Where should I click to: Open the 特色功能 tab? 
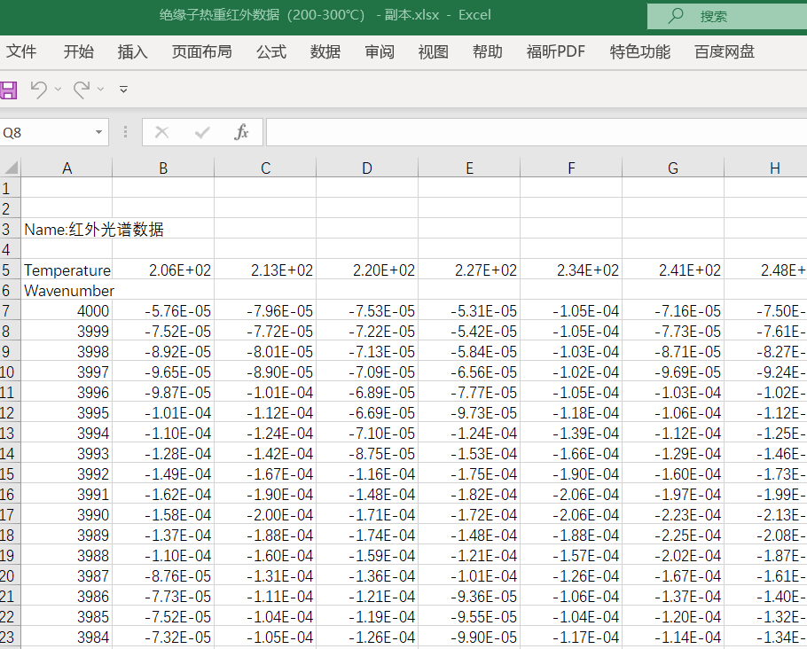pos(639,51)
